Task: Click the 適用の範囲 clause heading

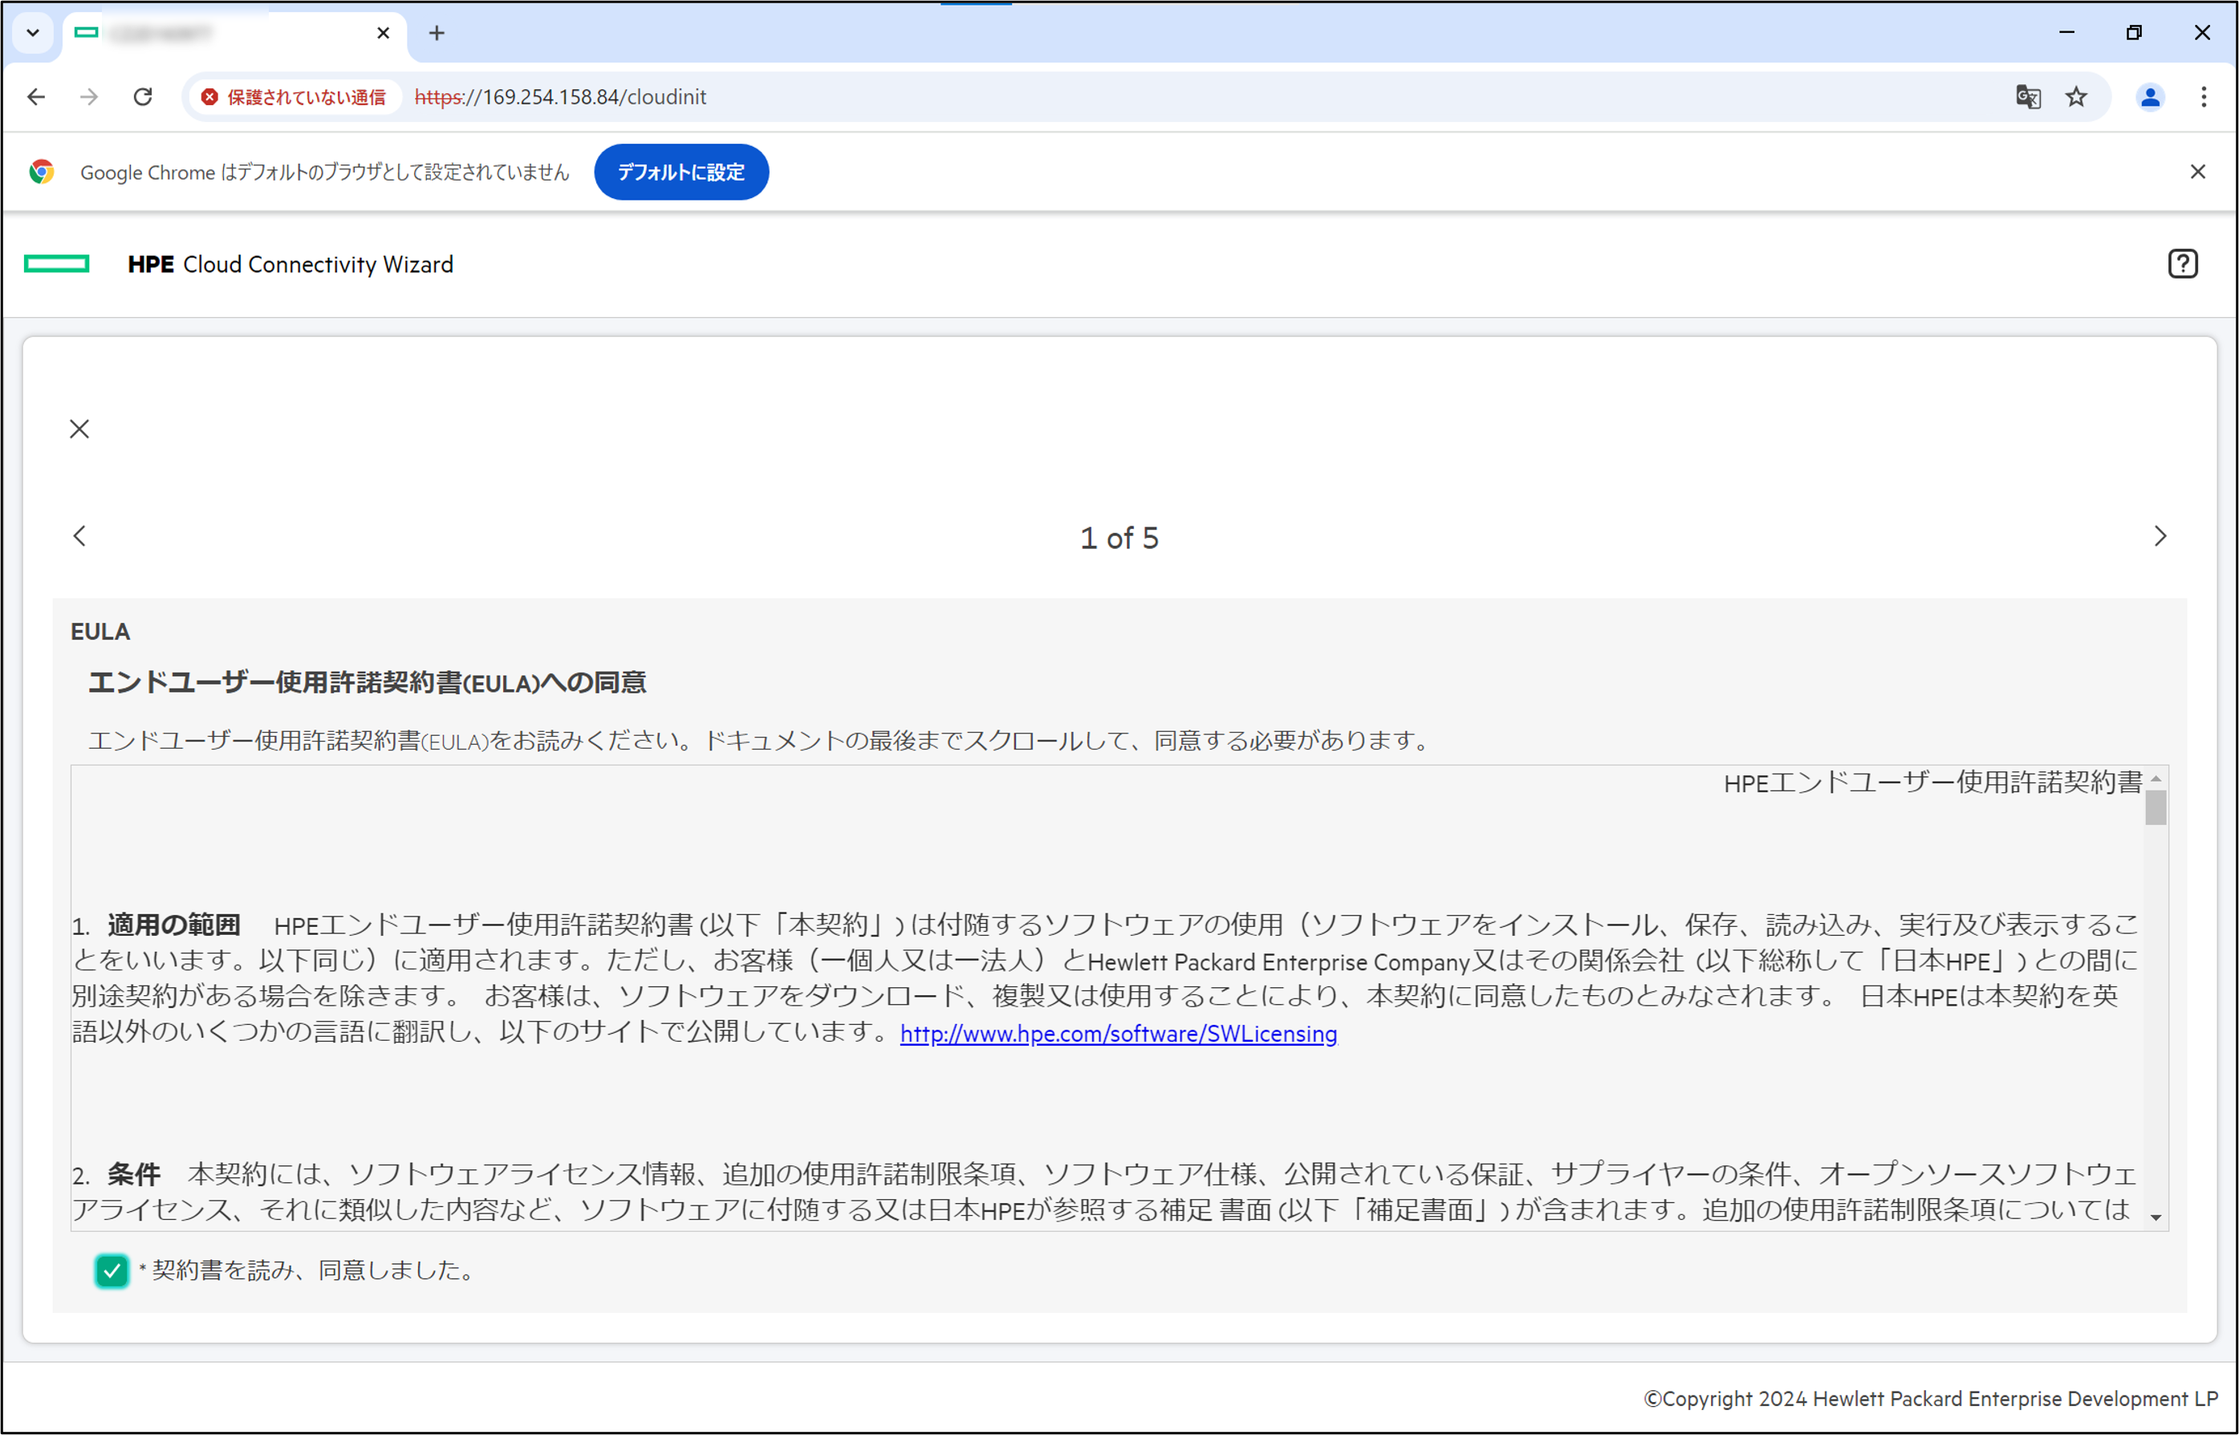Action: pos(174,925)
